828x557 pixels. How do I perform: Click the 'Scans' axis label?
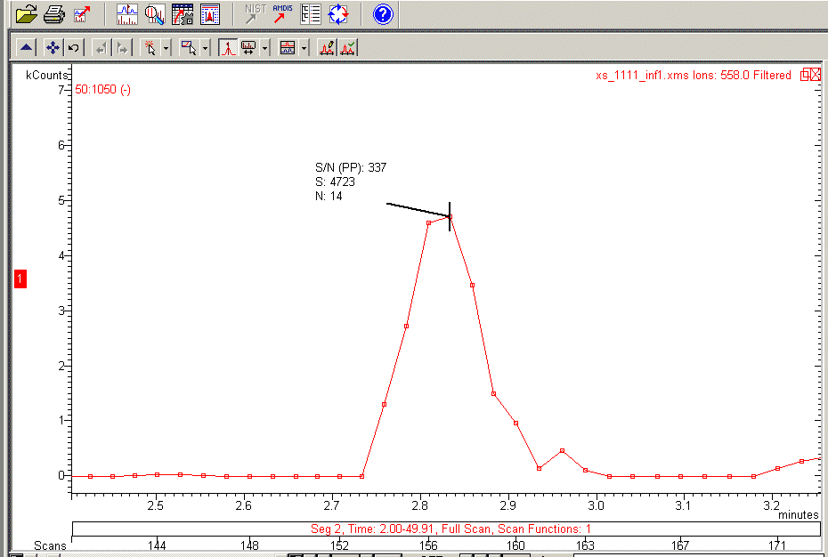pos(50,545)
